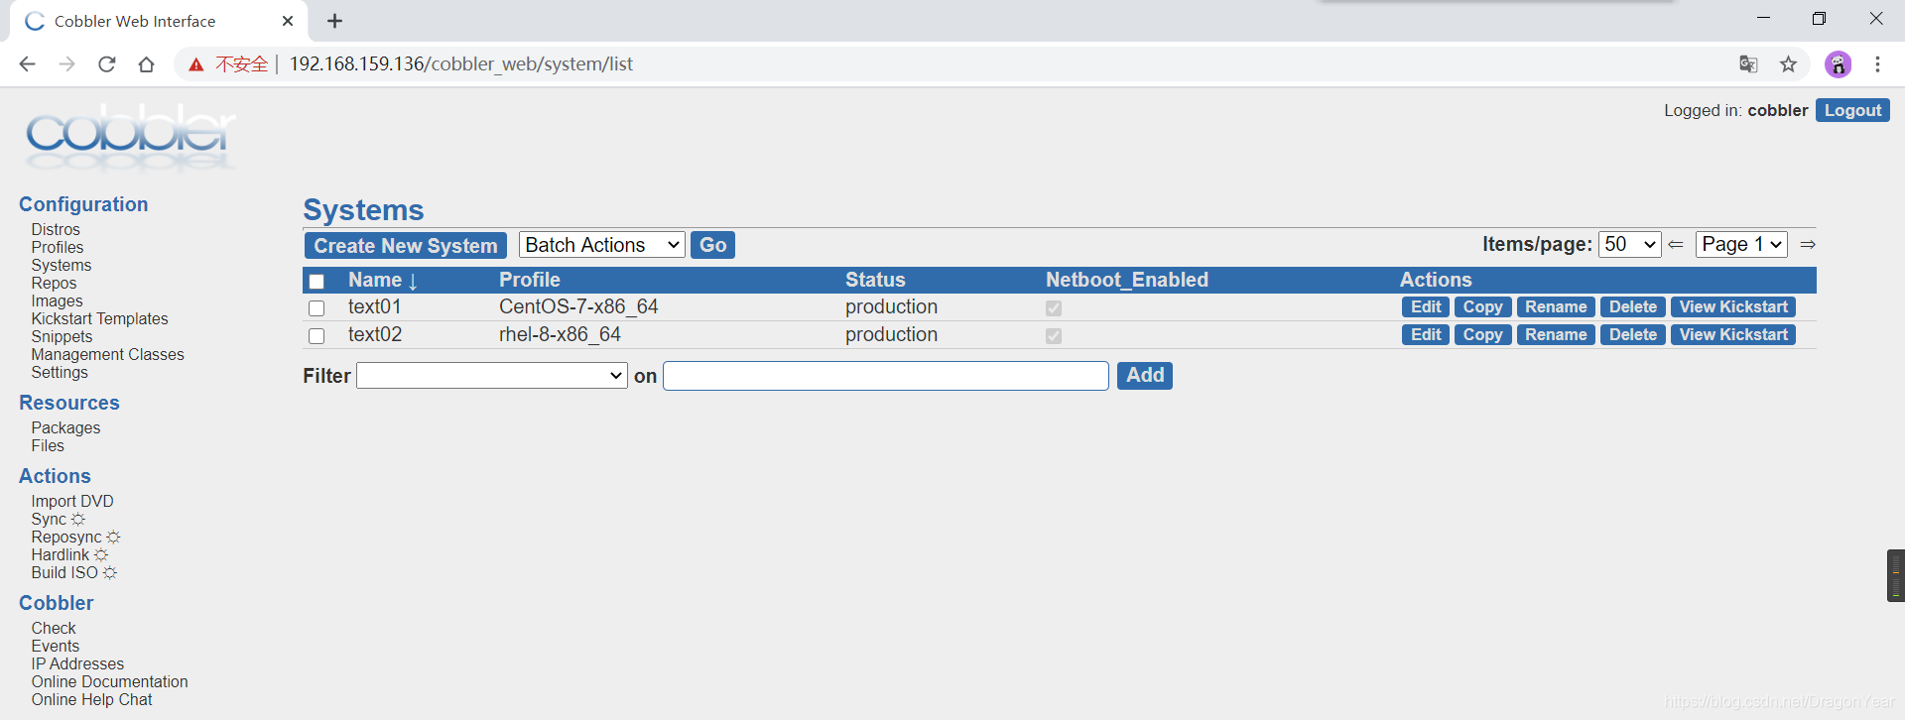This screenshot has height=720, width=1905.
Task: Toggle the select-all systems checkbox
Action: point(317,281)
